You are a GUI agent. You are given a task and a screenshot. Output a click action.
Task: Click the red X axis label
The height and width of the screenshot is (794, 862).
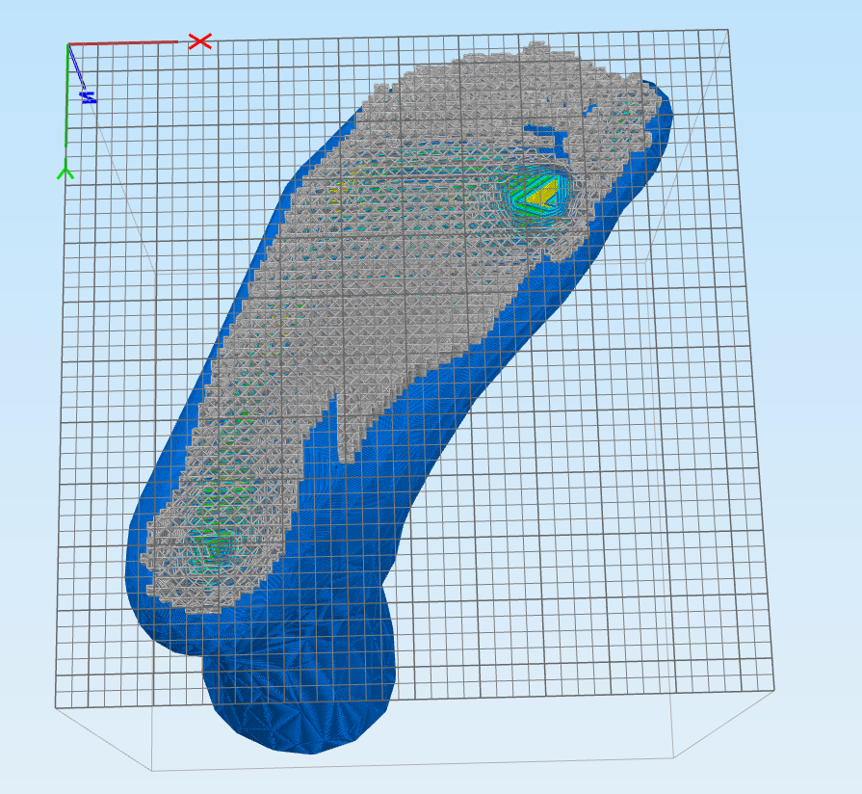point(200,41)
